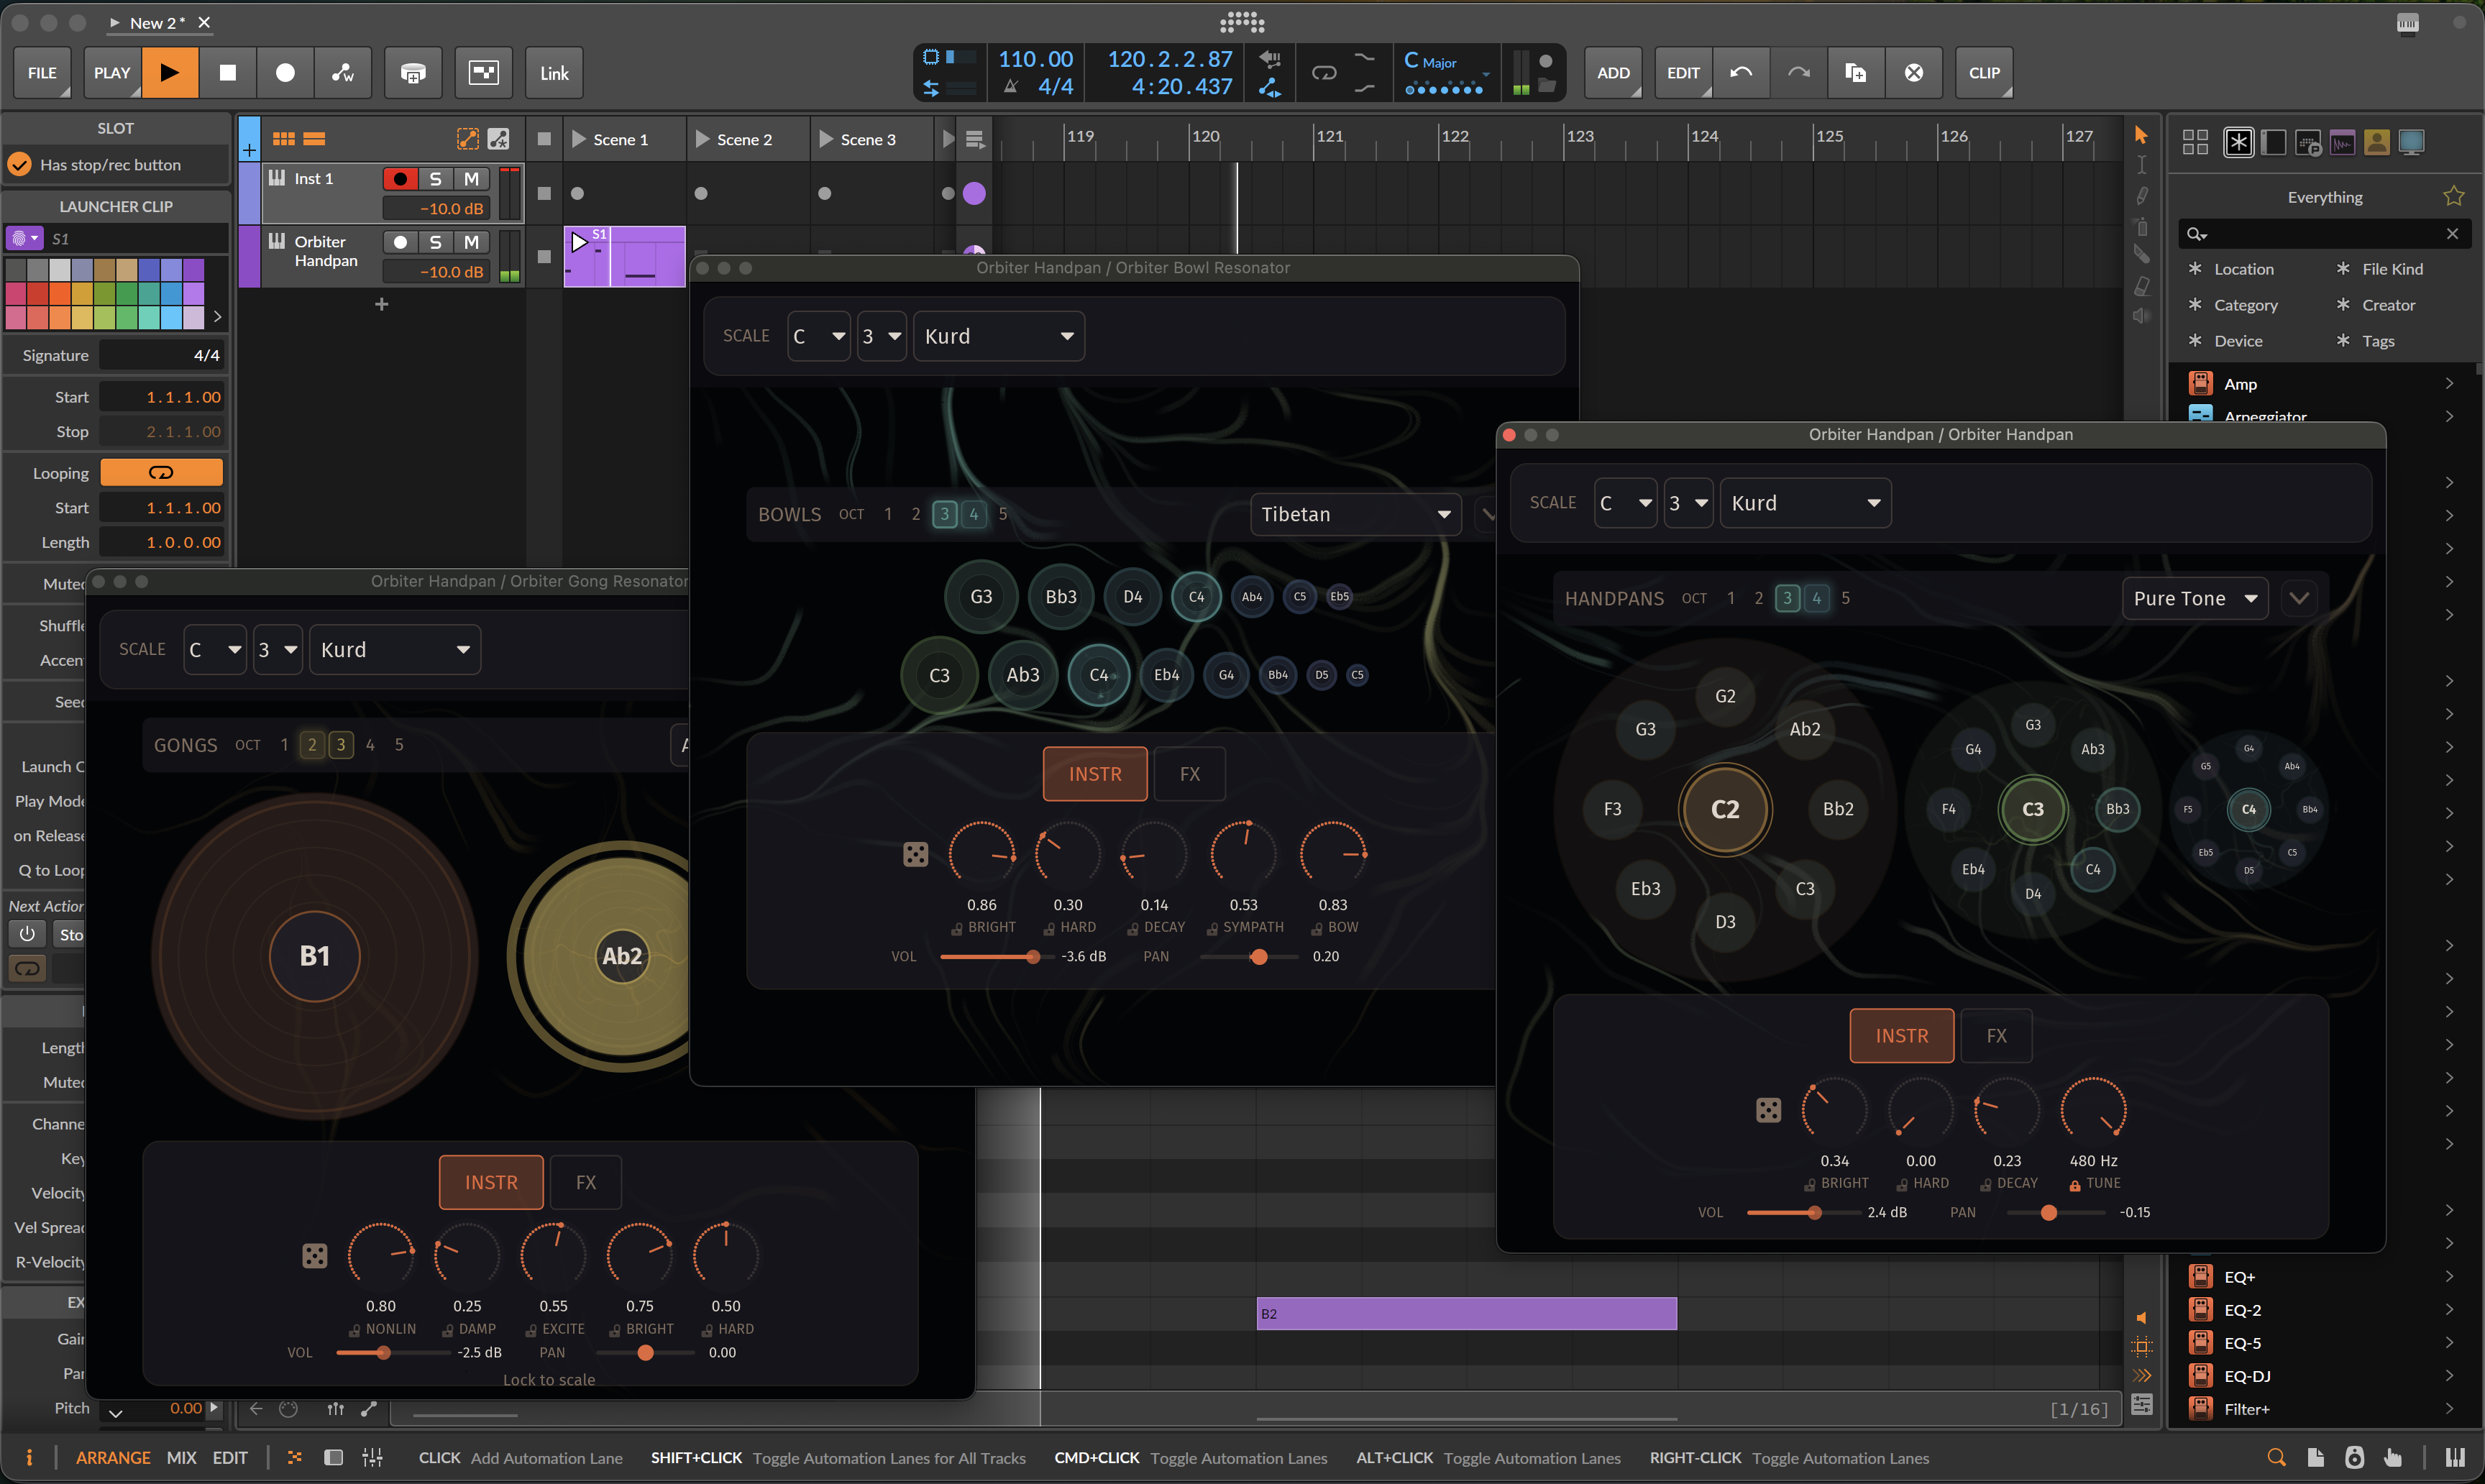This screenshot has width=2485, height=1484.
Task: Click randomize dice icon in Handpan window
Action: pos(1768,1110)
